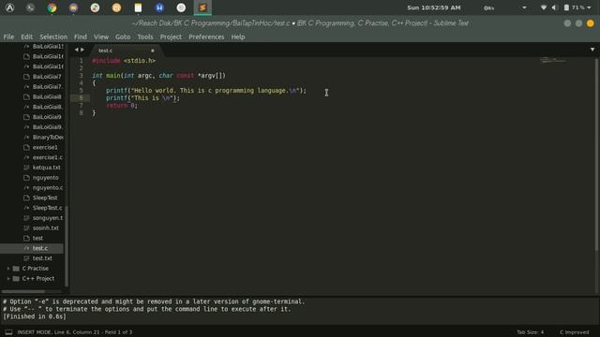
Task: Open the Help menu
Action: pyautogui.click(x=238, y=37)
